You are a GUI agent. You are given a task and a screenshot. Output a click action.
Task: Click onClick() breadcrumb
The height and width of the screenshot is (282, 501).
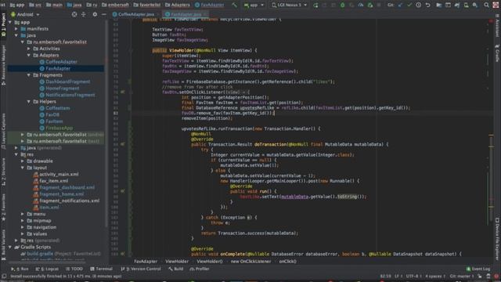[x=287, y=262]
